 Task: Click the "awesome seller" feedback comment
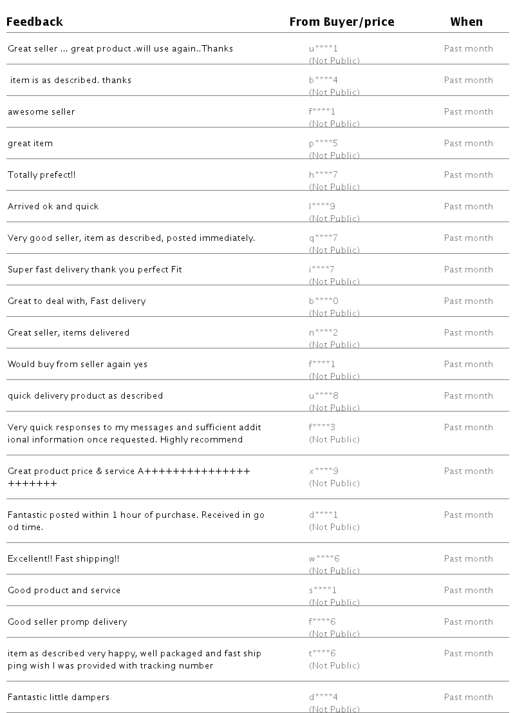41,112
